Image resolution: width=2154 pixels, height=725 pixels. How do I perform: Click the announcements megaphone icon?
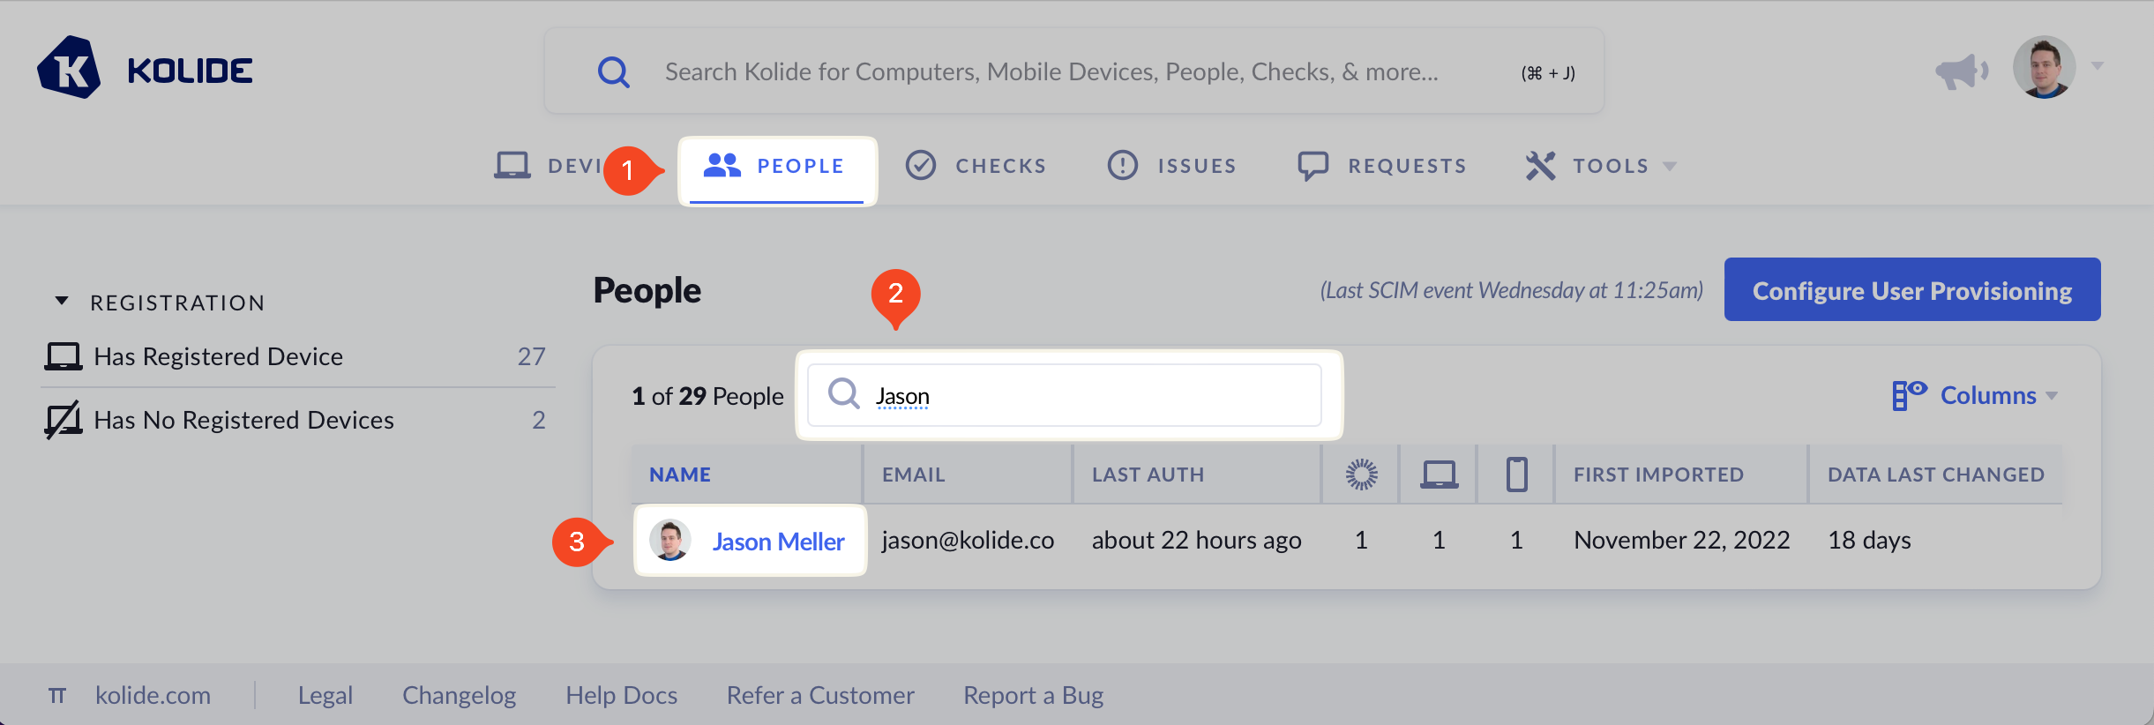click(x=1961, y=71)
